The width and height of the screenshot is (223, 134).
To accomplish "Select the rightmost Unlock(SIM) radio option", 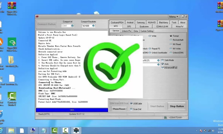I will (177, 53).
